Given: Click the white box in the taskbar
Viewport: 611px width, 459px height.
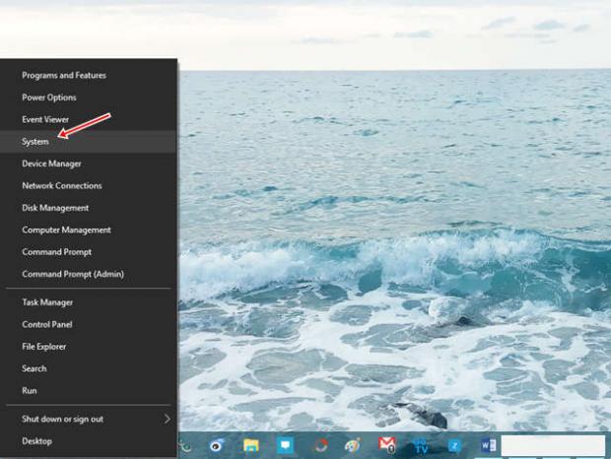Looking at the screenshot, I should 553,446.
